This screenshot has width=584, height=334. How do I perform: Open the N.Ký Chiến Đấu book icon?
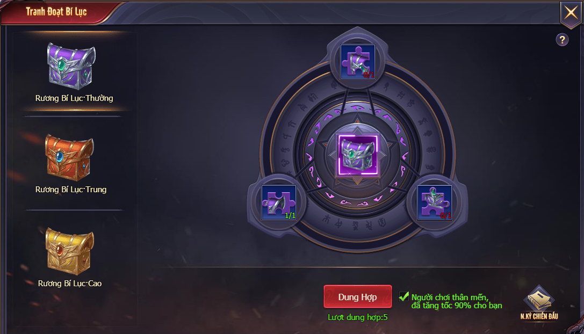(x=539, y=299)
